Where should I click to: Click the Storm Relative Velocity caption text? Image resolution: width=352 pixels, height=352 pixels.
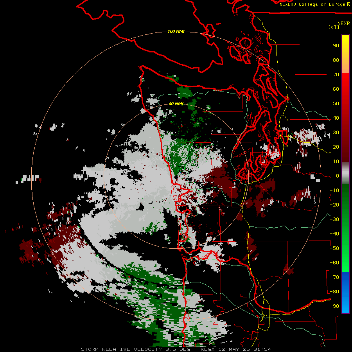point(176,349)
